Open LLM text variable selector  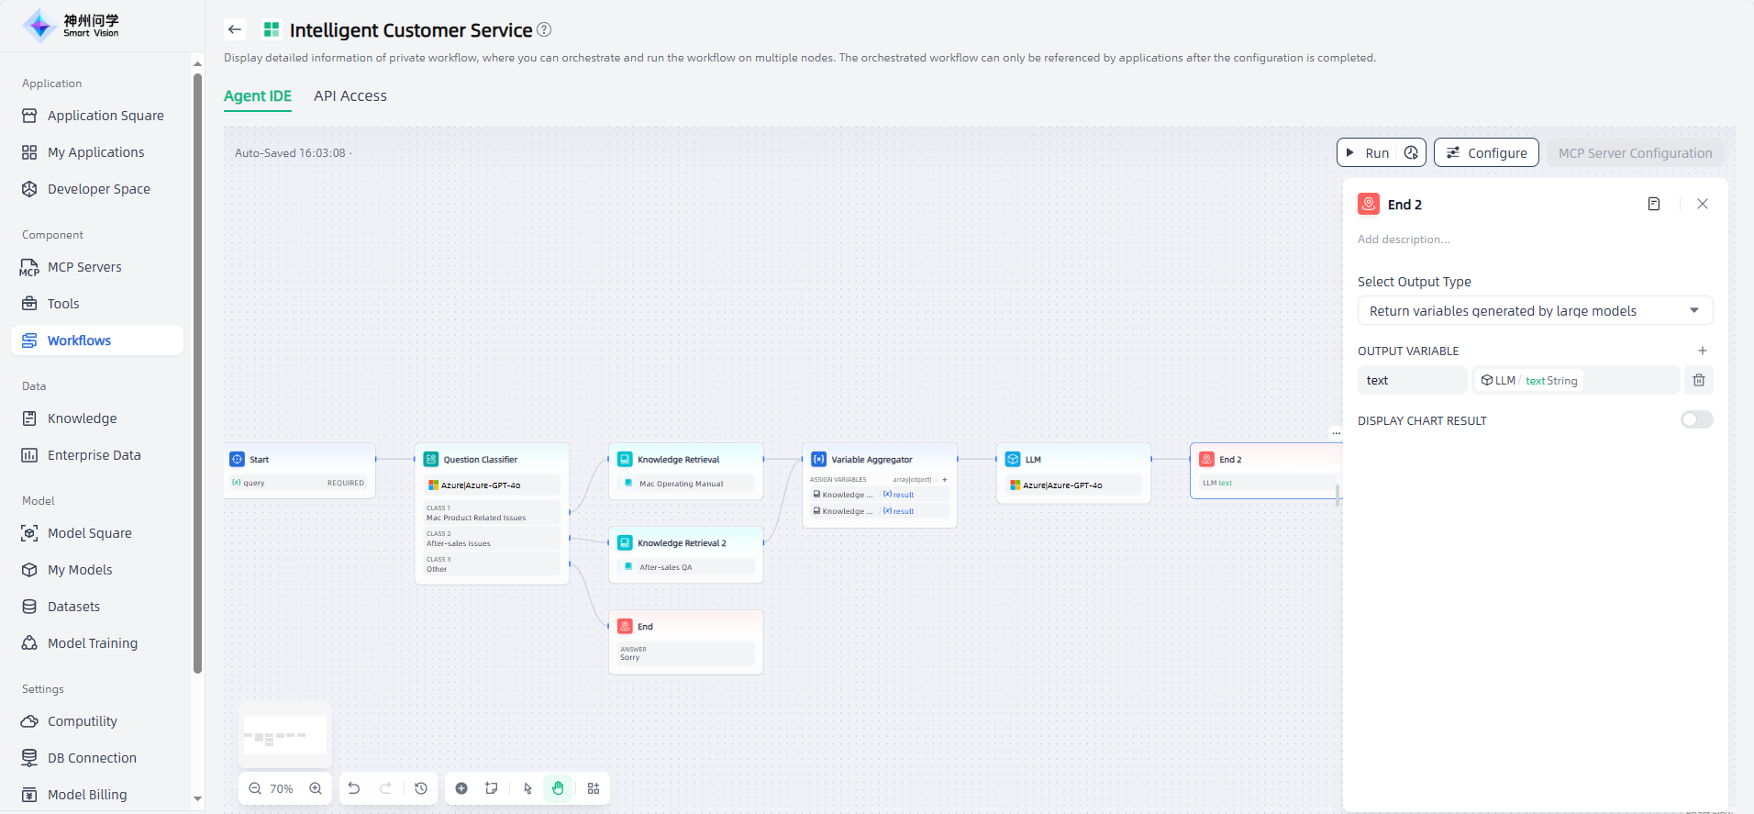1575,380
